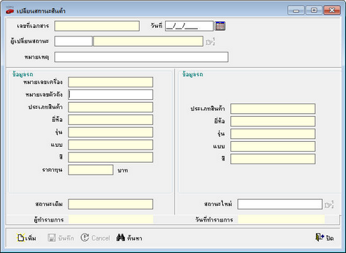Screen dimensions: 346x253
Task: Focus the เลขที่เอกสาร document number field
Action: point(97,26)
